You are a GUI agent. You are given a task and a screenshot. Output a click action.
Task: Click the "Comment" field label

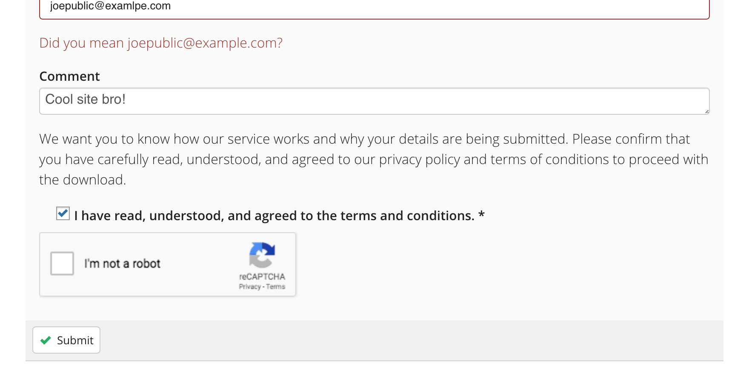69,76
